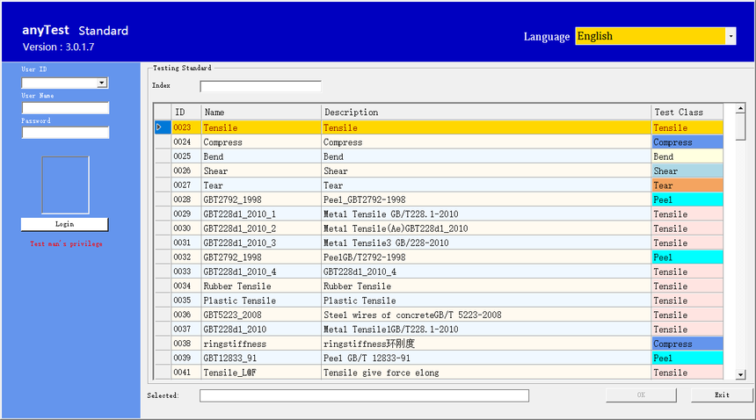Click the Test Class column header
Viewport: 756px width, 420px height.
(x=687, y=112)
